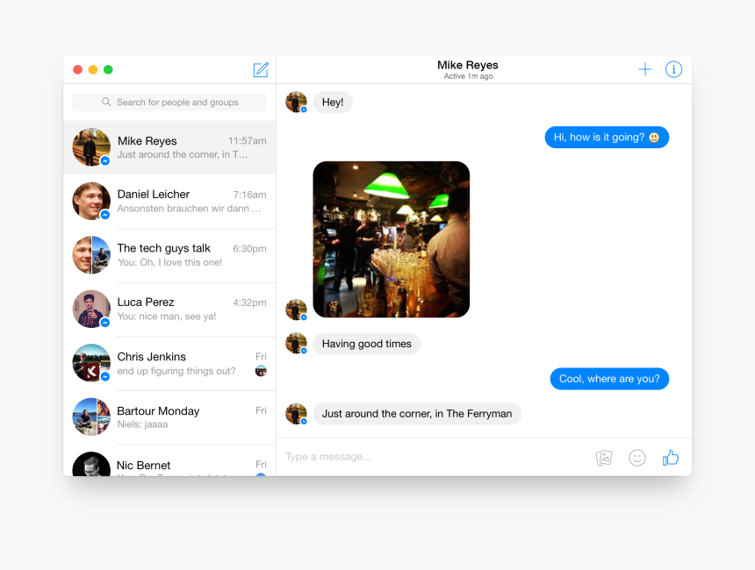Select Bartour Monday group chat
755x570 pixels.
pos(169,417)
